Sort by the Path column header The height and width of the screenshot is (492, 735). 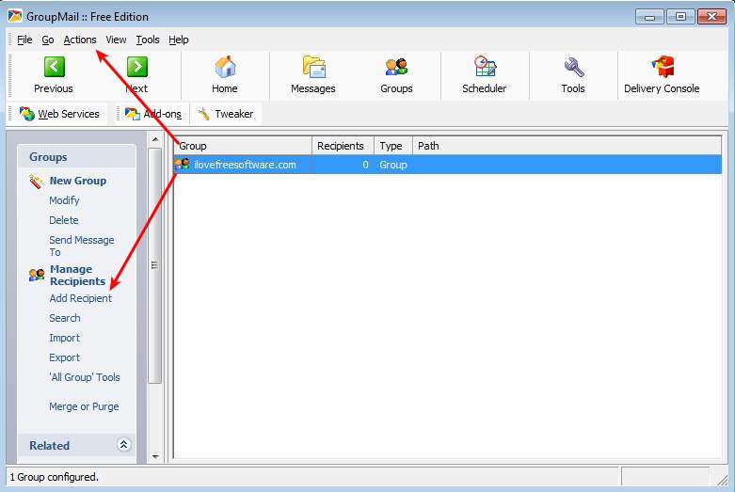567,146
